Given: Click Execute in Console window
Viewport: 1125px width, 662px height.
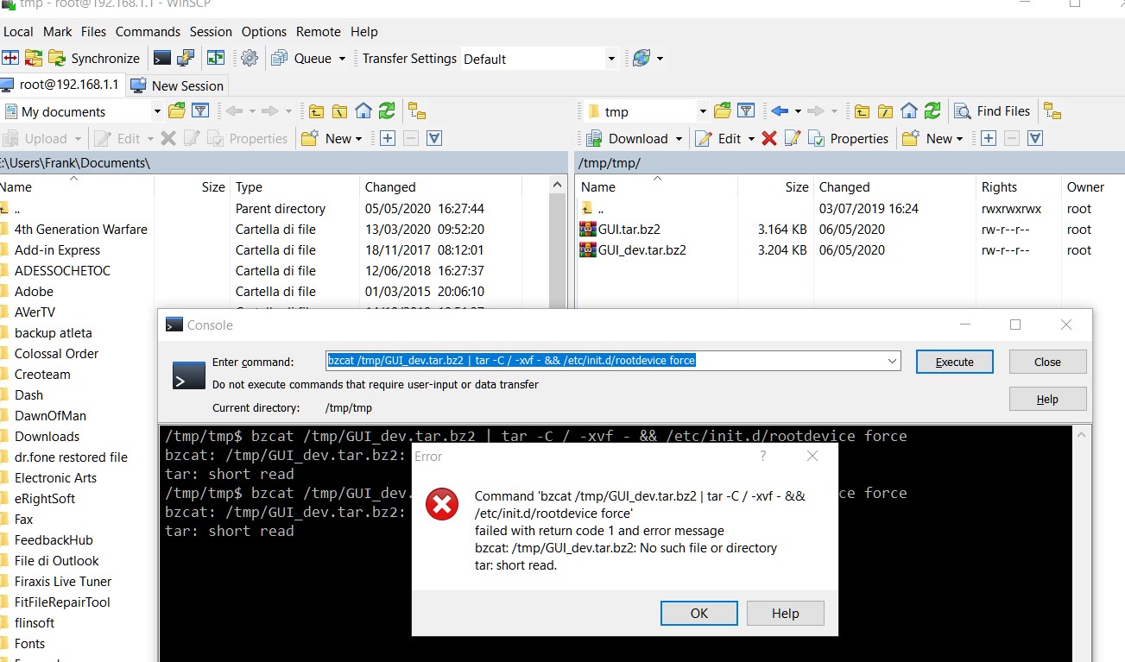Looking at the screenshot, I should 954,362.
